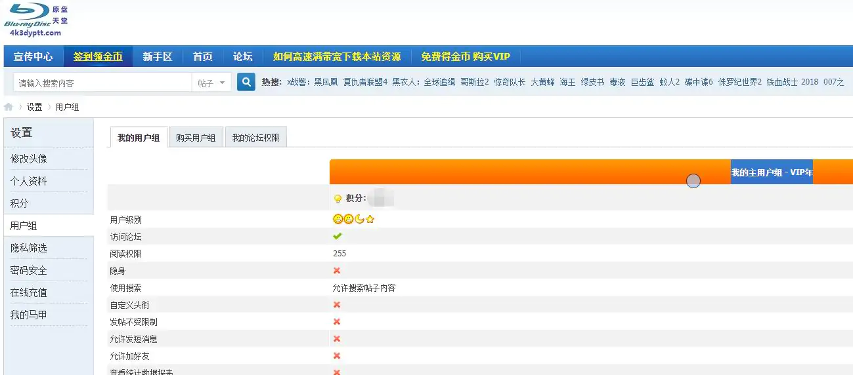Click the Blu-ray Disc site logo
The height and width of the screenshot is (375, 853).
36,20
